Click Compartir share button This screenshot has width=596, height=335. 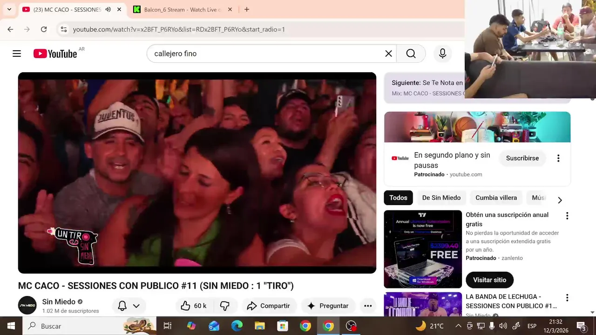coord(269,306)
